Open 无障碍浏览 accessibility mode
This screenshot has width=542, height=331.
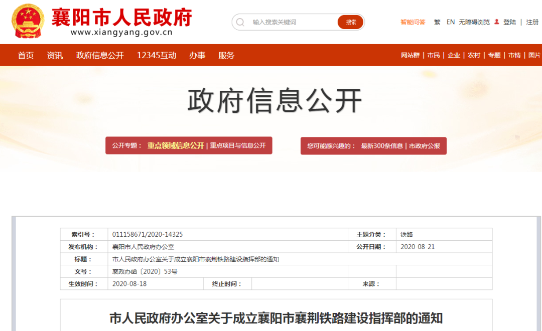coord(474,22)
